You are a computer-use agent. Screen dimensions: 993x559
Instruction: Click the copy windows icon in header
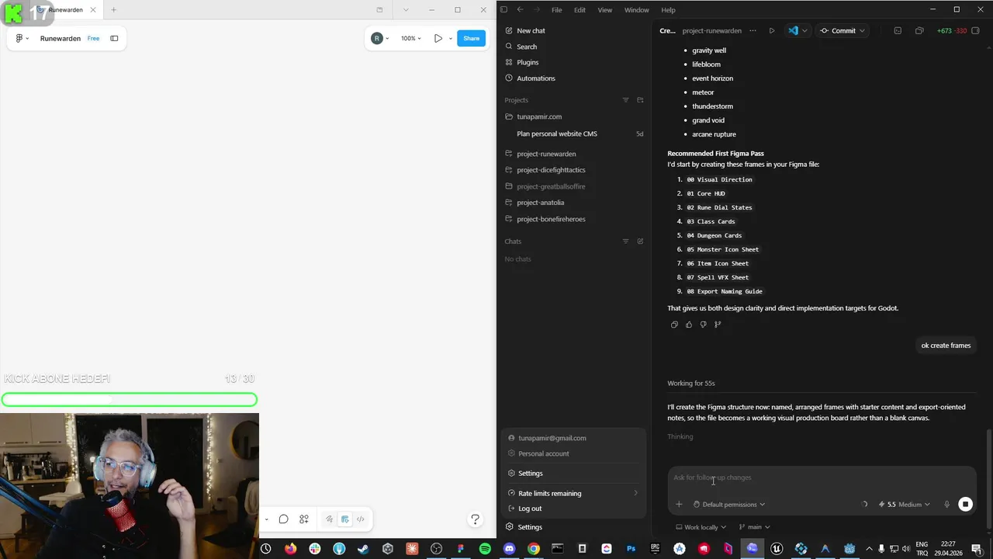tap(919, 31)
